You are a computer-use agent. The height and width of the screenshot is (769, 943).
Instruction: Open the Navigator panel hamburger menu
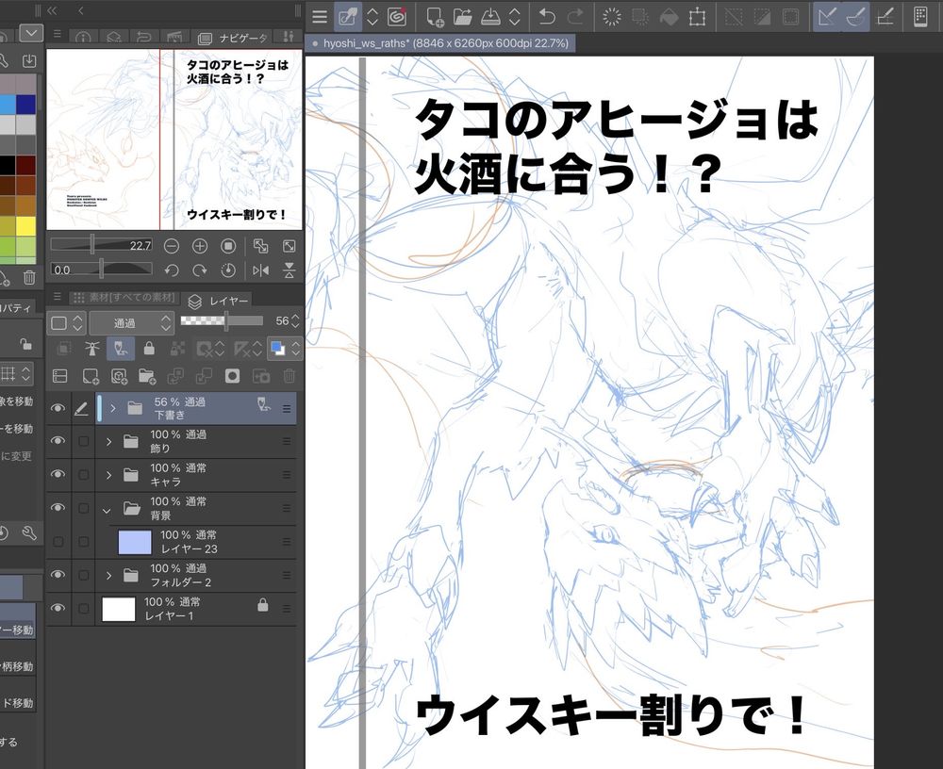pyautogui.click(x=58, y=34)
